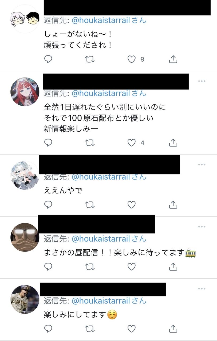Retweet the ええんやで tweet
This screenshot has width=217, height=341.
click(x=90, y=205)
